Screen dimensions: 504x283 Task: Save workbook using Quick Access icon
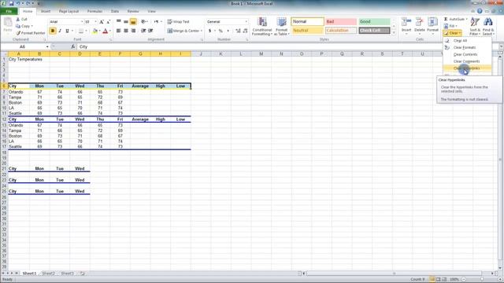(12, 3)
